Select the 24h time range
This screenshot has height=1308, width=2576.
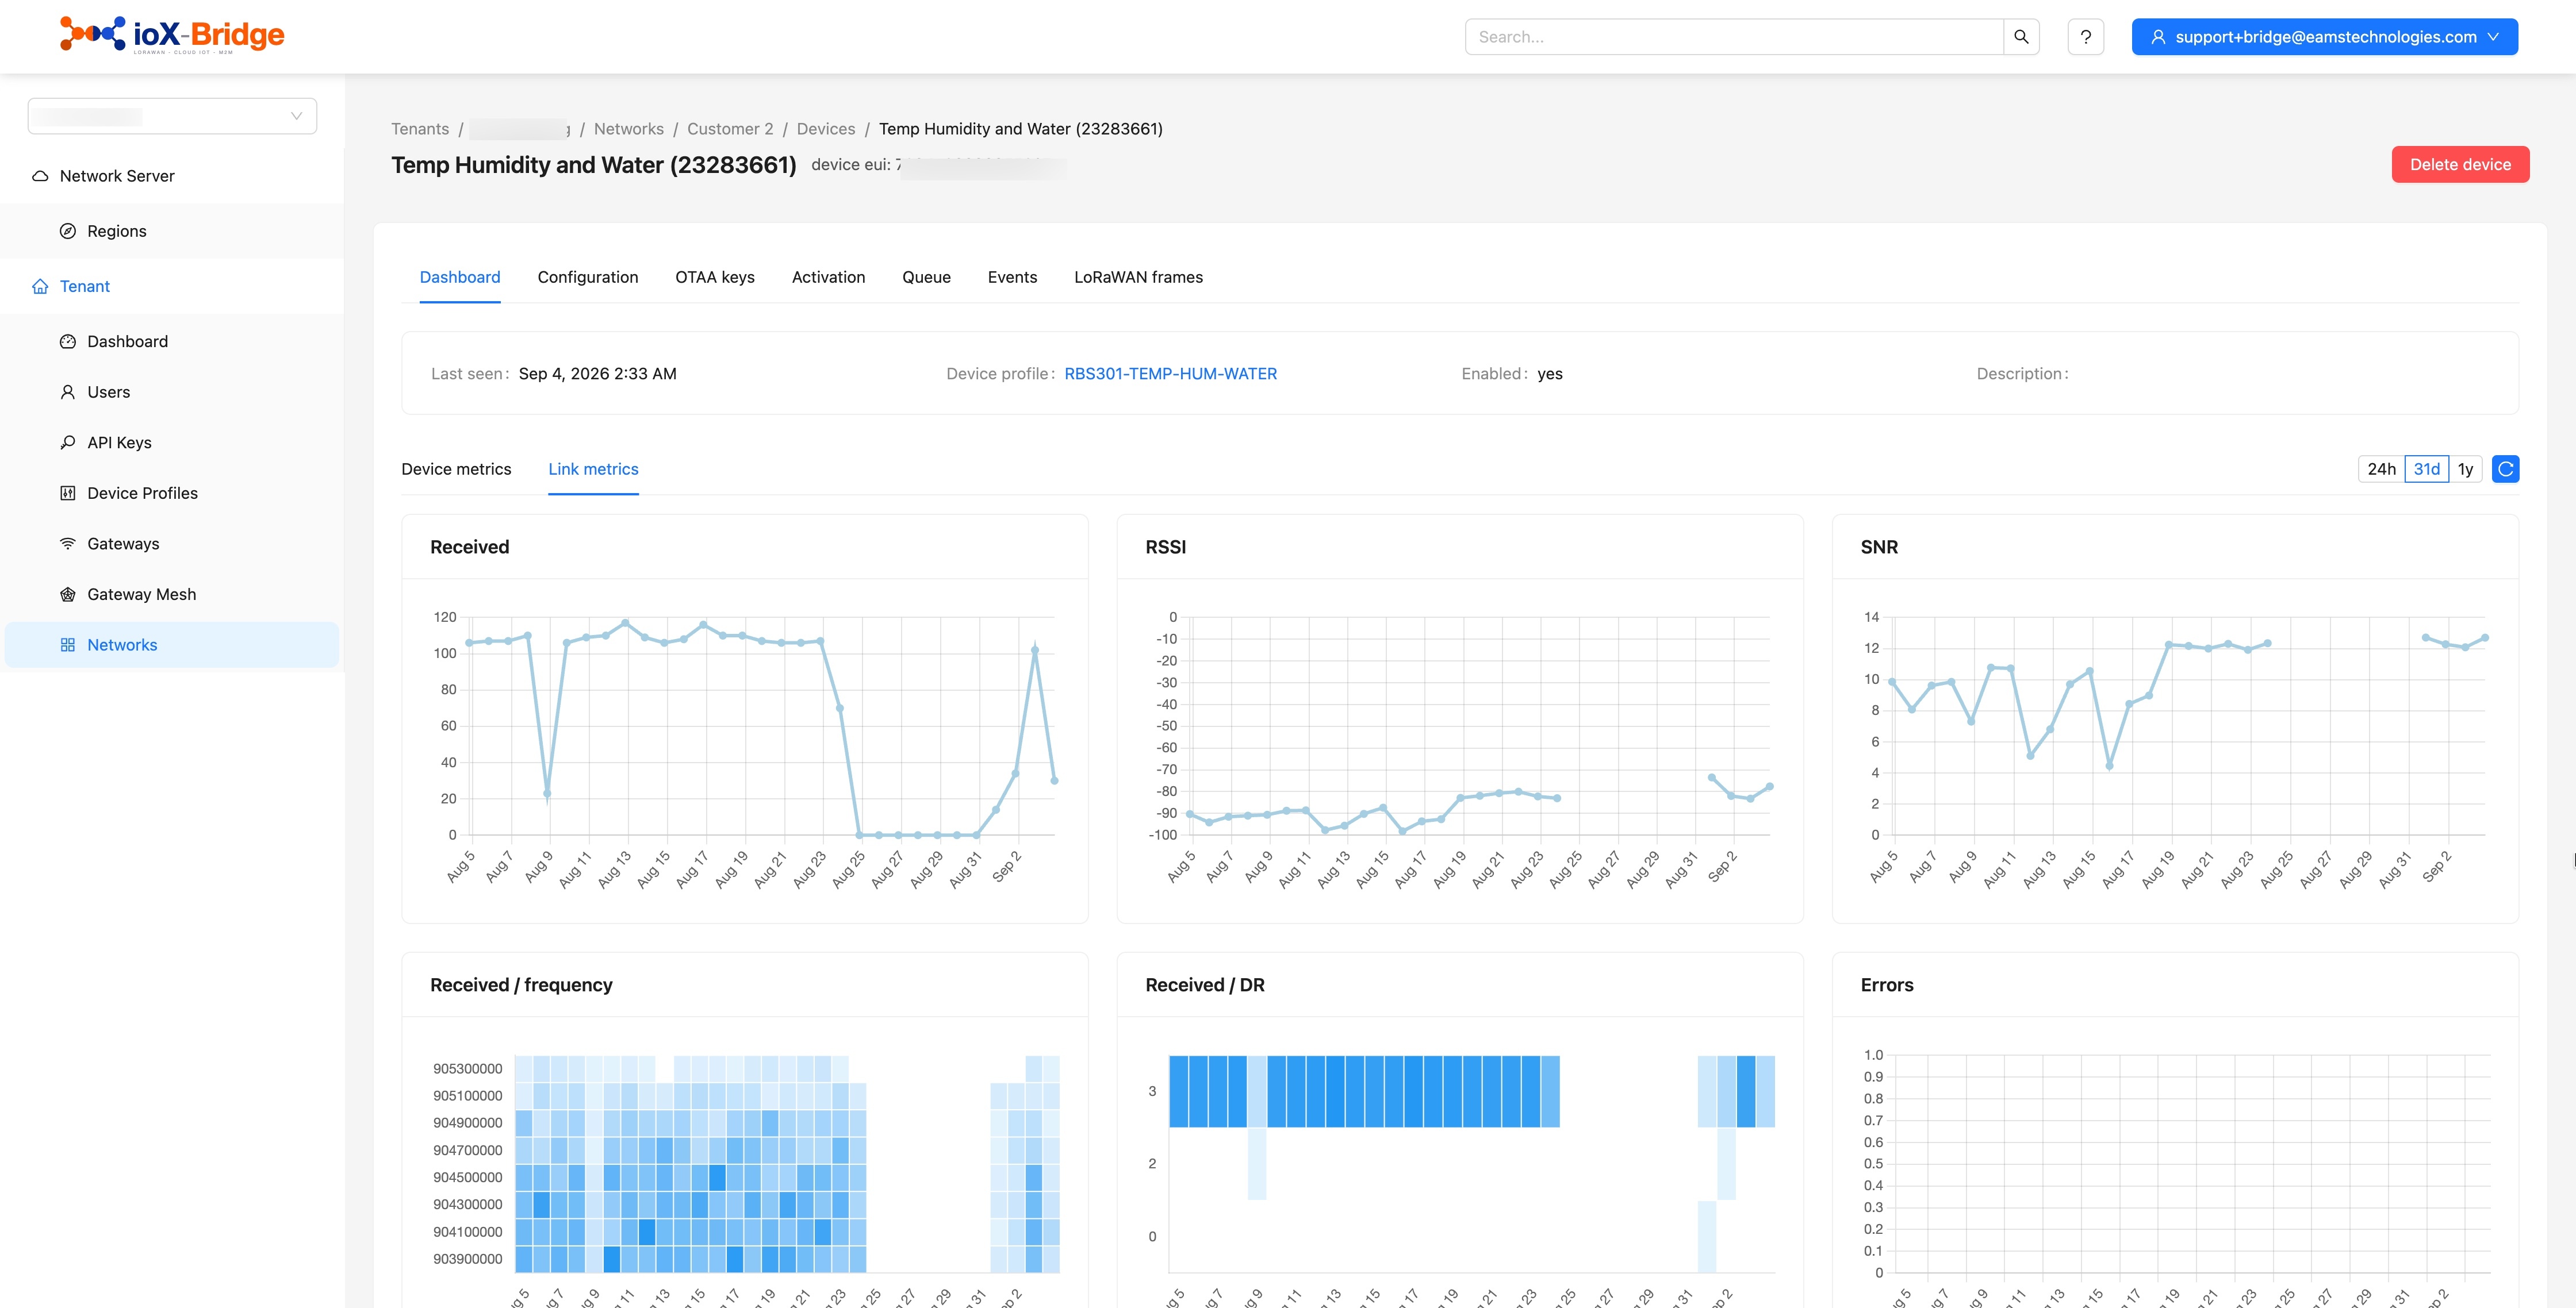2381,468
